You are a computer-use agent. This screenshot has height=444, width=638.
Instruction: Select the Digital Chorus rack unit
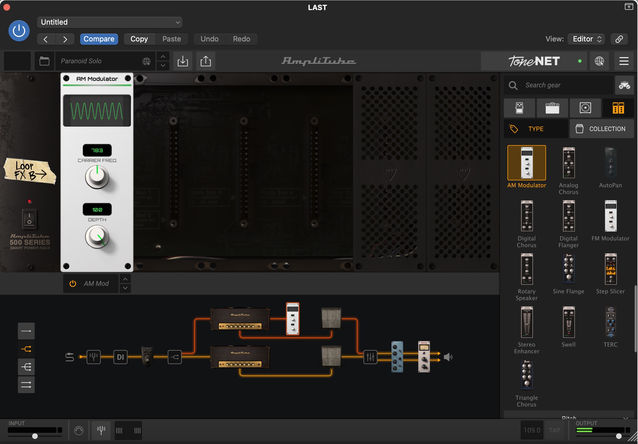[x=527, y=216]
